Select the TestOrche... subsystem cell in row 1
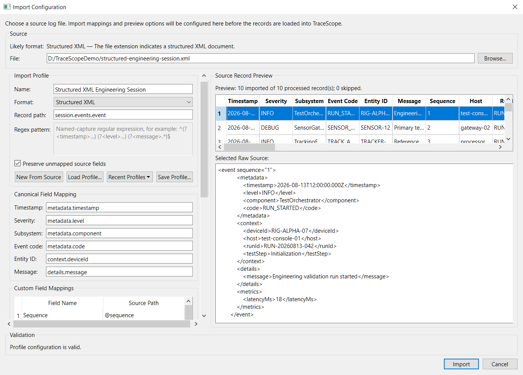523x375 pixels. 309,113
